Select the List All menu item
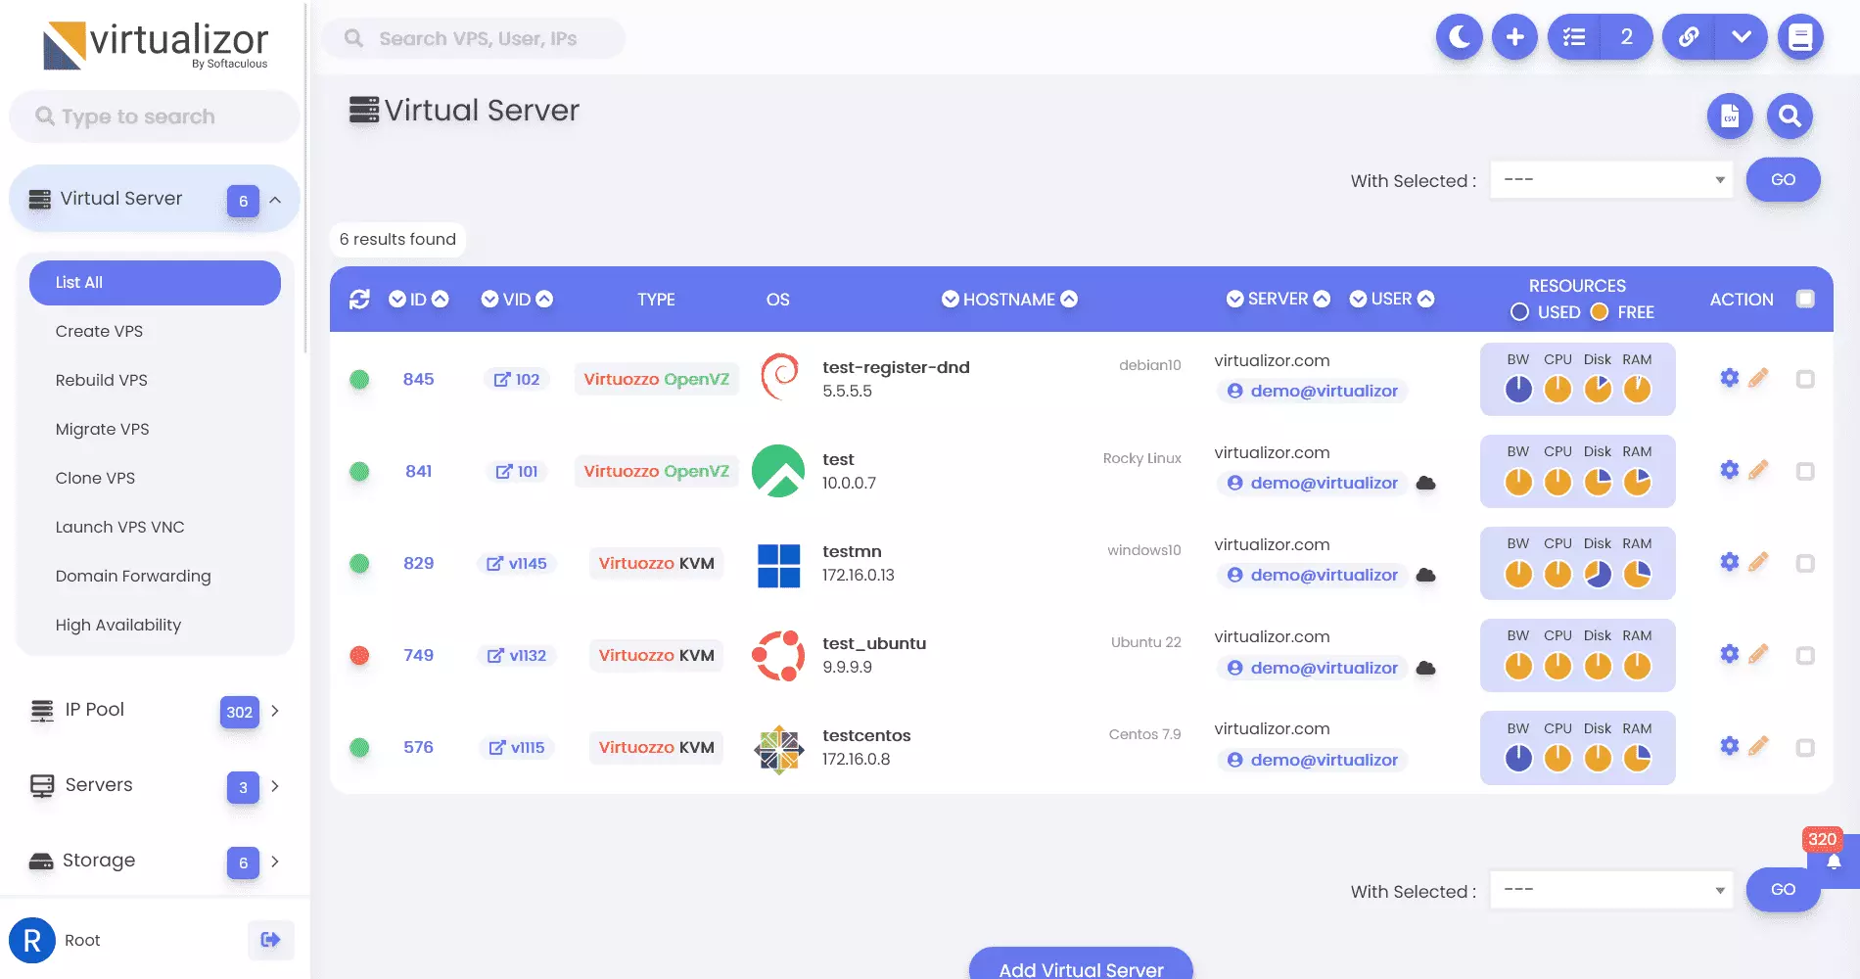The height and width of the screenshot is (979, 1860). 155,282
